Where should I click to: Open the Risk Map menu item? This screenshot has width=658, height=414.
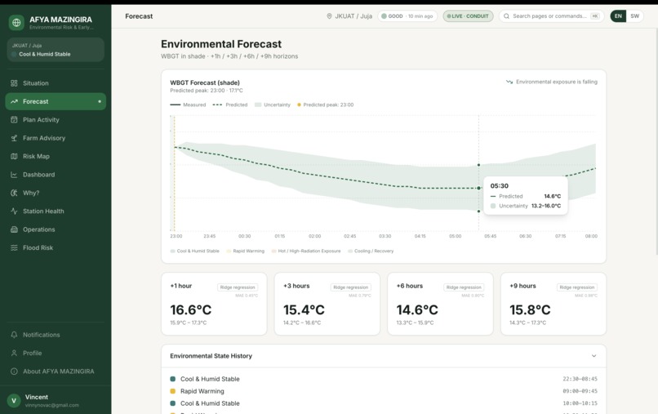56,156
